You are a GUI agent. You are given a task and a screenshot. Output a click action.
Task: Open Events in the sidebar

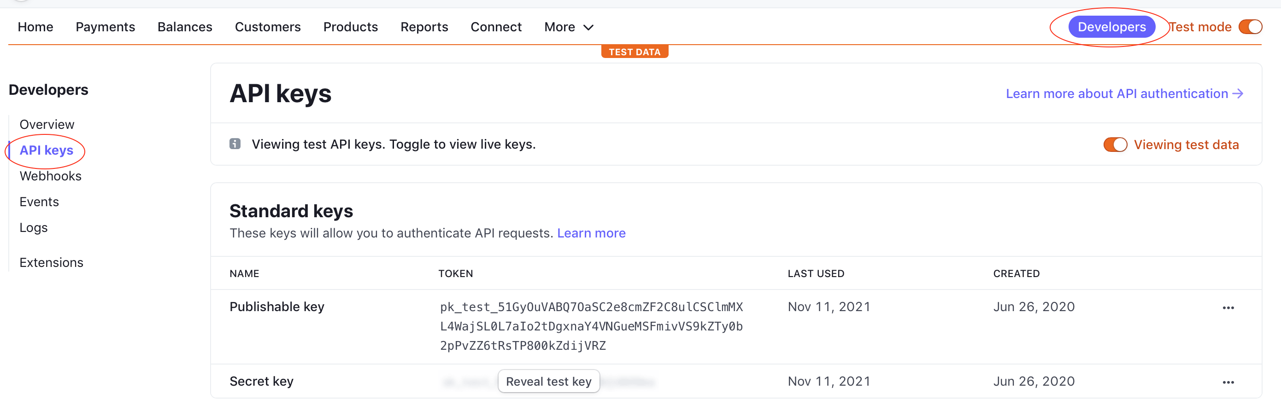coord(39,202)
